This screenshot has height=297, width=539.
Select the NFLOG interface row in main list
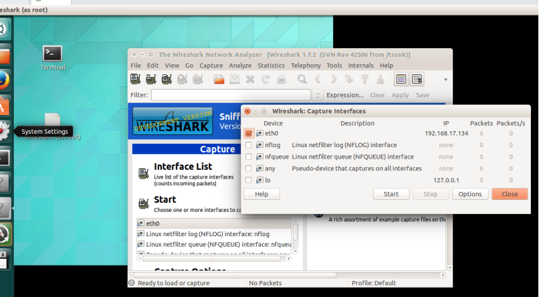[214, 234]
